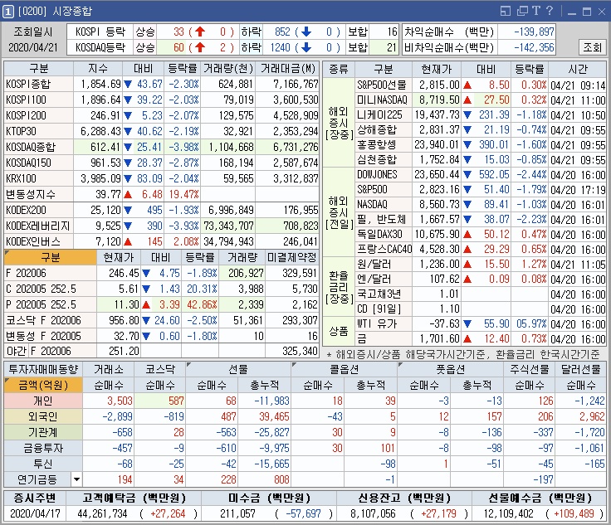Click the 원/달러 exchange rate row
The width and height of the screenshot is (611, 525).
point(481,265)
